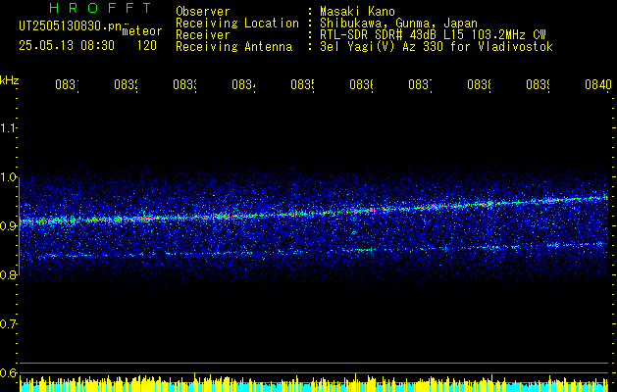Screen dimensions: 617x392
Task: Click the 'meteor' label
Action: [142, 31]
